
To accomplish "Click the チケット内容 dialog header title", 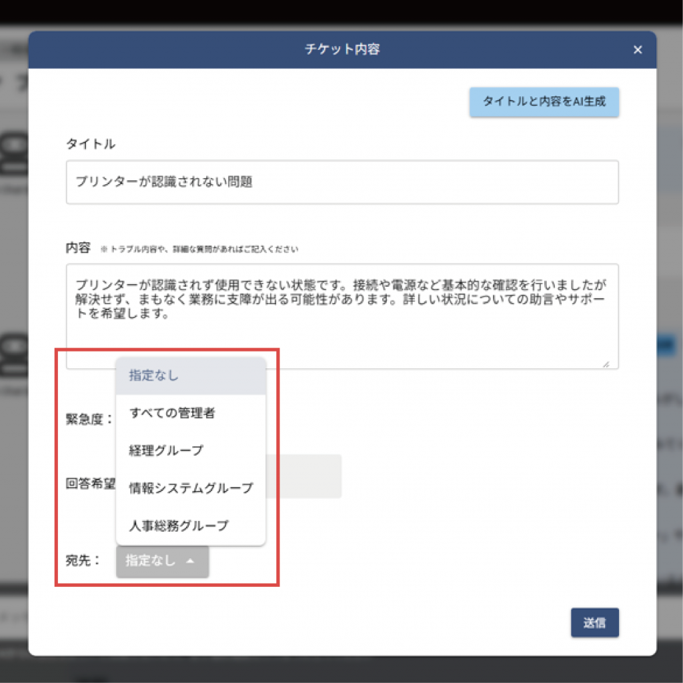I will coord(342,50).
